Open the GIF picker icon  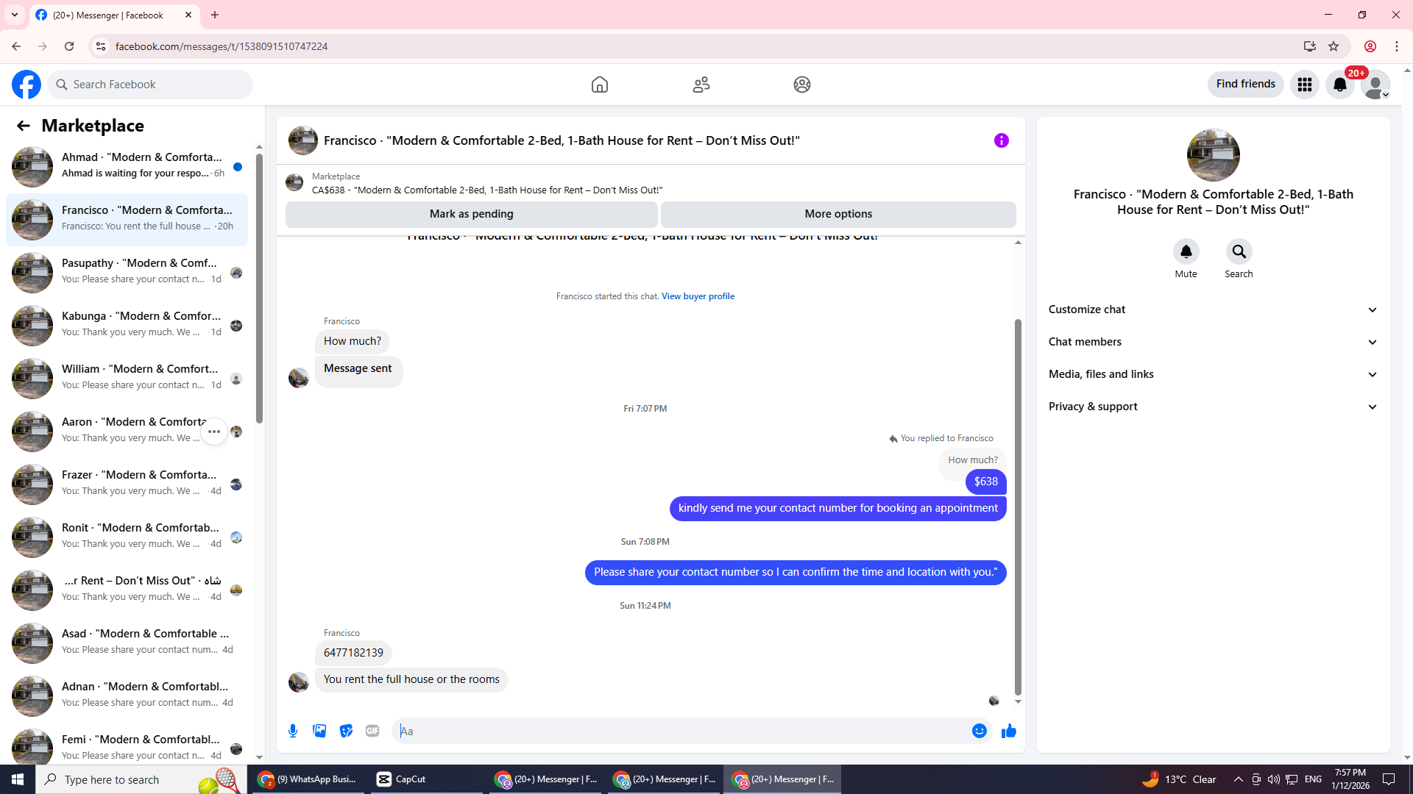point(372,731)
